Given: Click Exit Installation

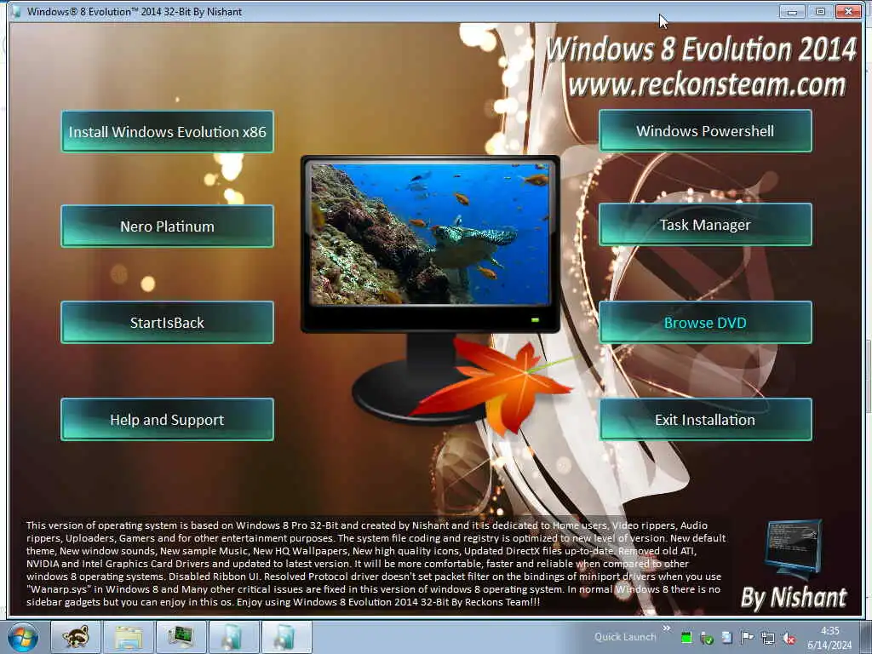Looking at the screenshot, I should tap(705, 420).
